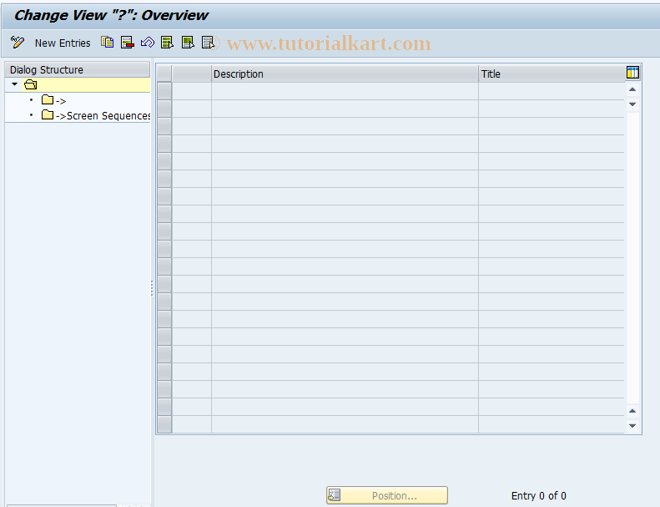Click the Delete row icon with the red minus
This screenshot has height=507, width=660.
[x=127, y=42]
